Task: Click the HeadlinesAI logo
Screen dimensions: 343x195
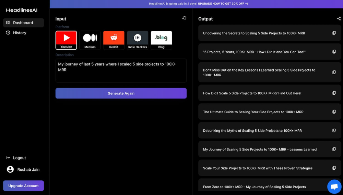Action: (x=22, y=10)
